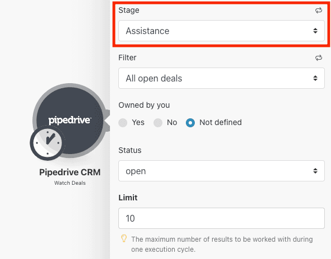Click the Filter field label
Screen dimensions: 331x259
point(127,57)
